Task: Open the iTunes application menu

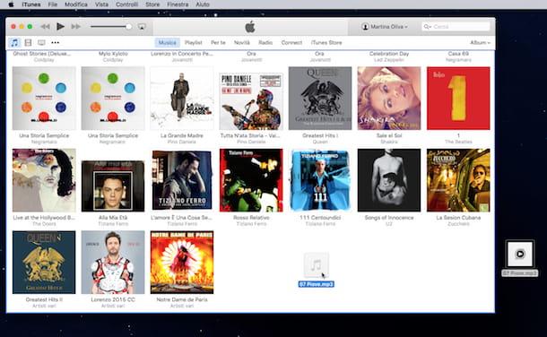Action: 31,4
